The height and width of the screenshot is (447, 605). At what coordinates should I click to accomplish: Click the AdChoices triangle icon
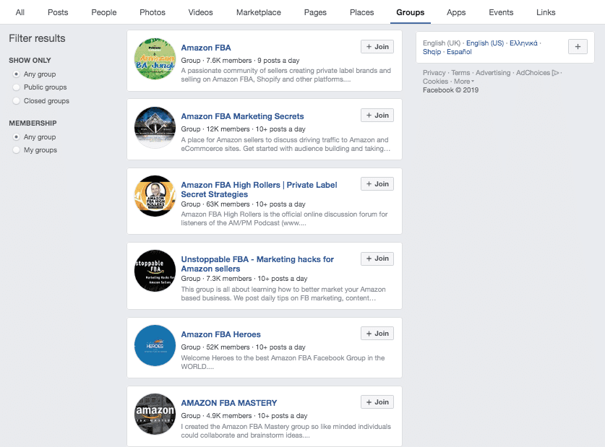point(556,73)
